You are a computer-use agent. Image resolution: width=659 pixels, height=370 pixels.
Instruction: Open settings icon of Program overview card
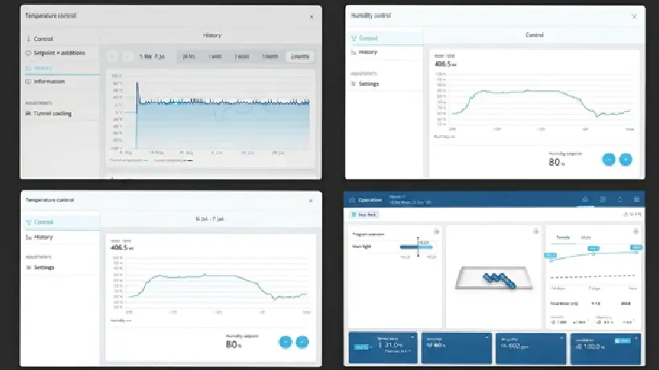[436, 232]
